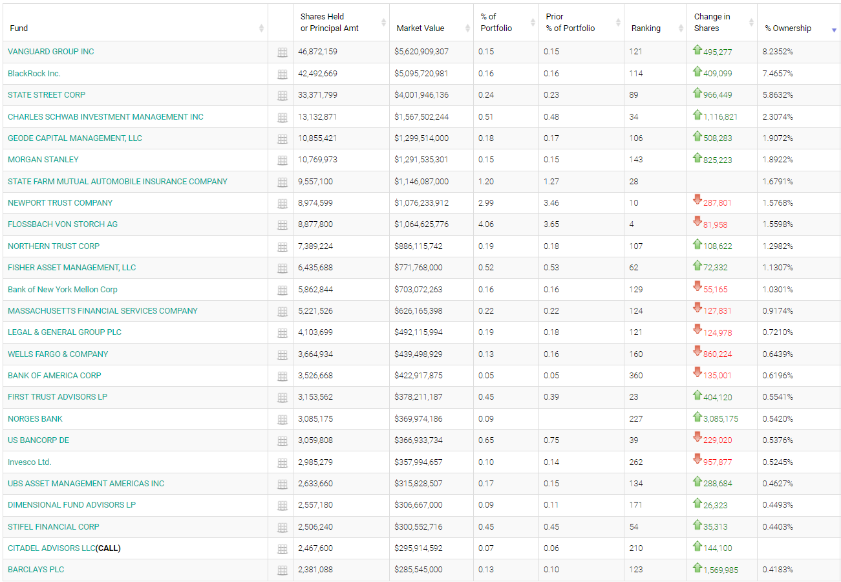The height and width of the screenshot is (582, 841).
Task: Open the NORTHERN TRUST CORP link
Action: (54, 246)
